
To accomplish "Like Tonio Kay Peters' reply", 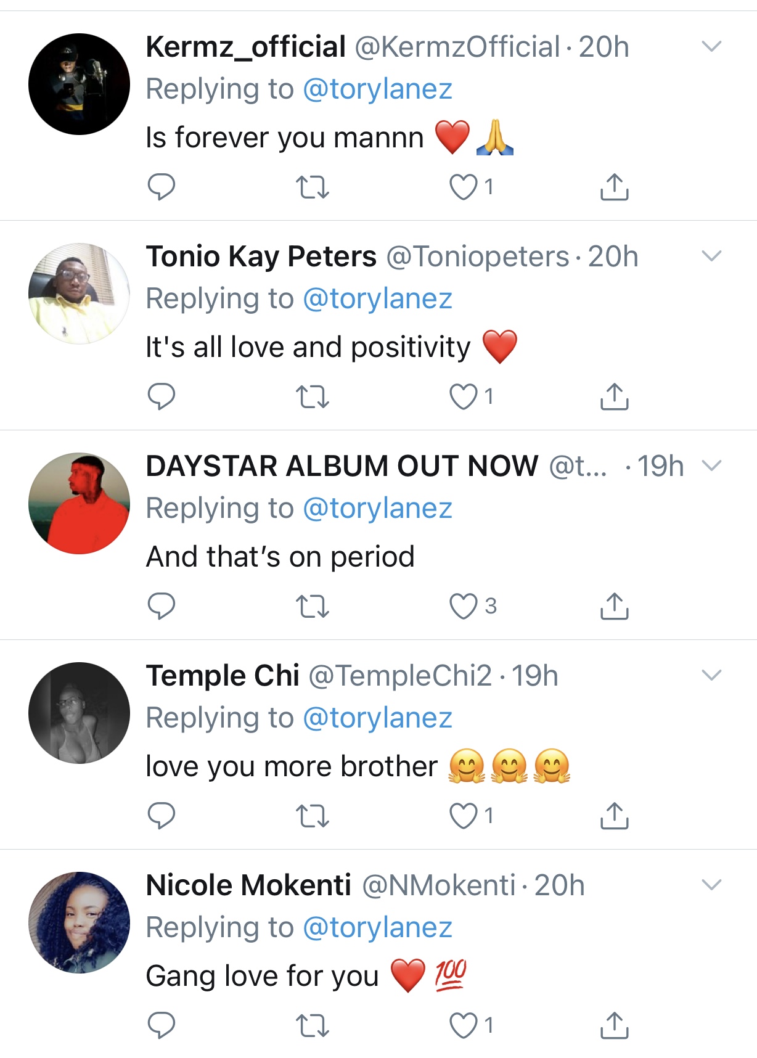I will [462, 398].
